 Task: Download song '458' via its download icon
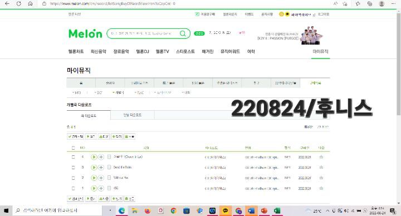[x=321, y=188]
